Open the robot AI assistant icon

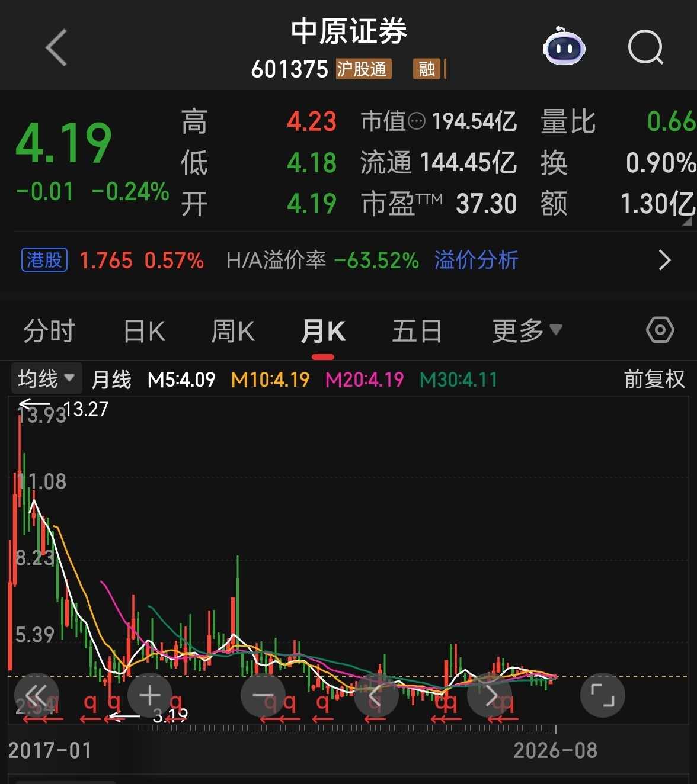(564, 46)
